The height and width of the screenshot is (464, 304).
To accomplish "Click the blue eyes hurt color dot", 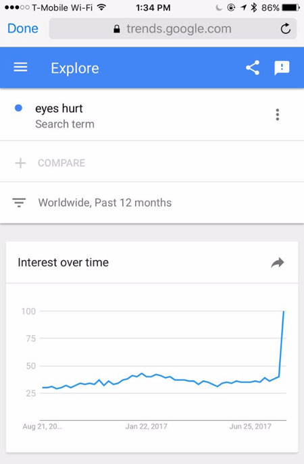I will [x=18, y=108].
